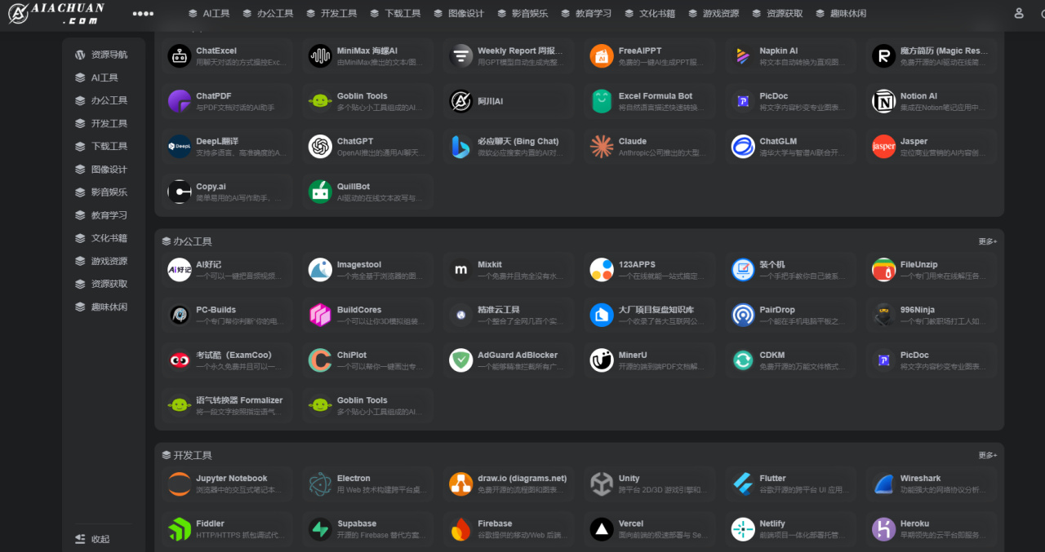
Task: Open the 影音娱乐 top menu
Action: coord(522,14)
